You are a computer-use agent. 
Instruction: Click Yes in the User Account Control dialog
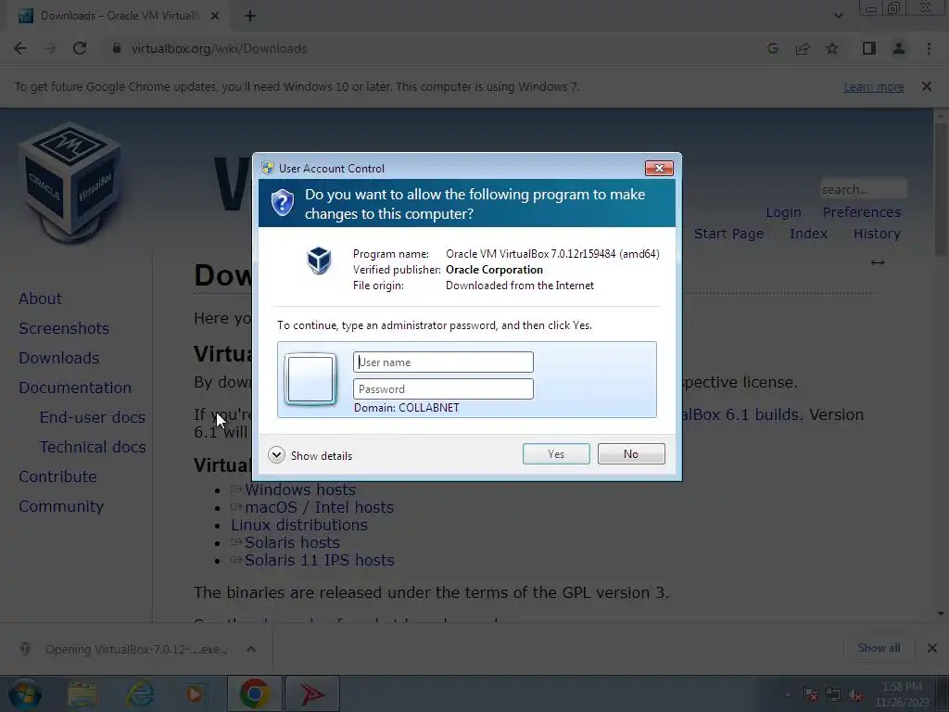click(556, 454)
